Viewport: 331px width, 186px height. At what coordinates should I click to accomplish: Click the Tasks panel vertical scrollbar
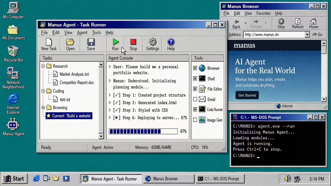pyautogui.click(x=101, y=100)
